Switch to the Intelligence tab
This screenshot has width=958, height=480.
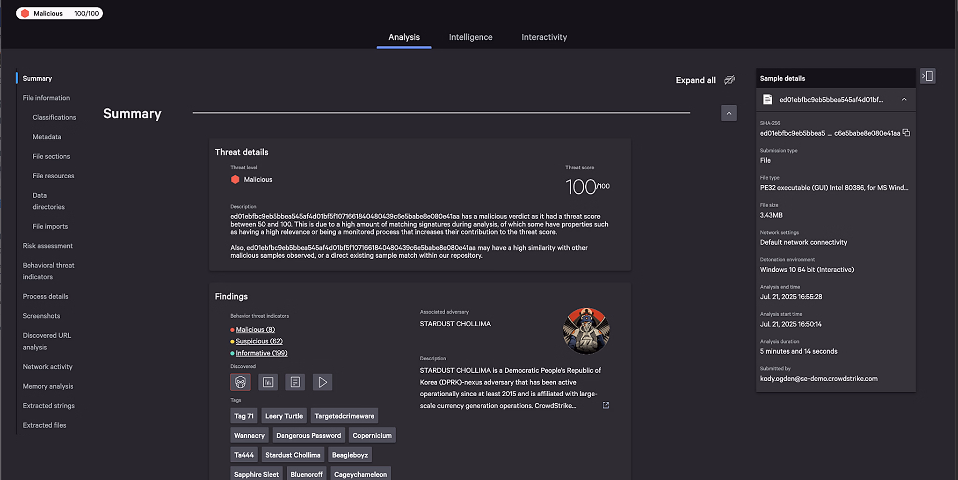click(x=471, y=37)
